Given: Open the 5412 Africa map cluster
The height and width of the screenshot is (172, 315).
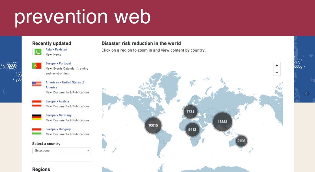Looking at the screenshot, I should point(192,130).
